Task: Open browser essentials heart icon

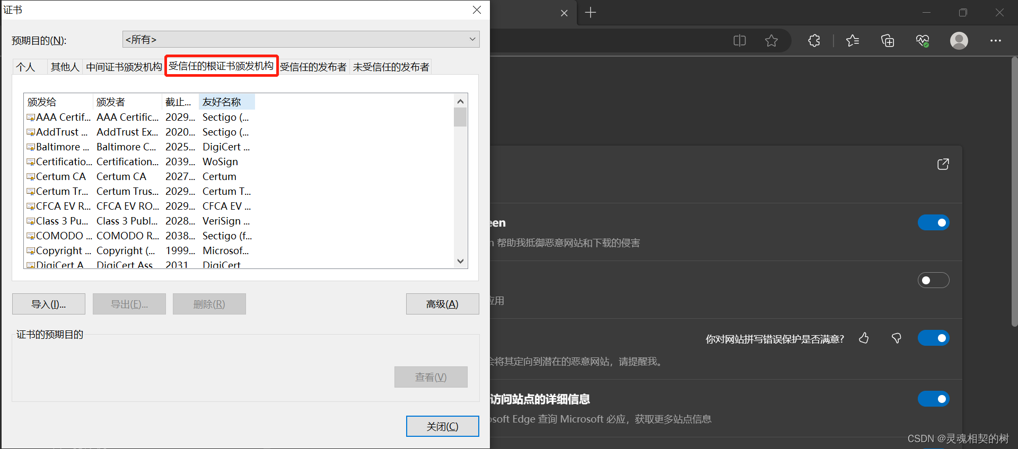Action: tap(923, 41)
